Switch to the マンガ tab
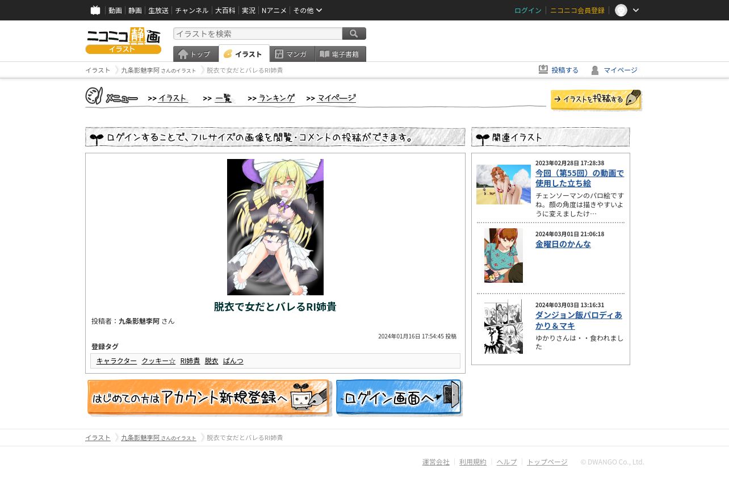The width and height of the screenshot is (729, 477). 292,54
